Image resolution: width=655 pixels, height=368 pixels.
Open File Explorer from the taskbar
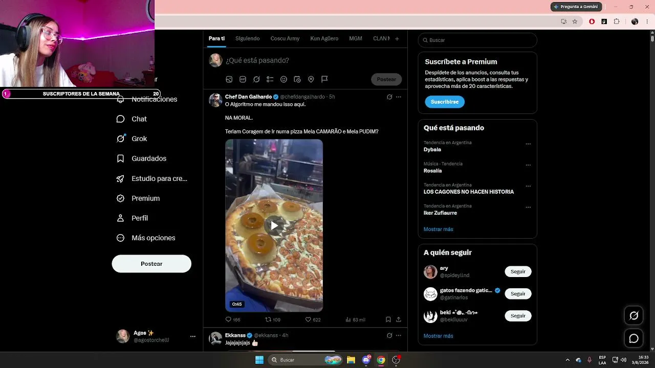coord(351,360)
